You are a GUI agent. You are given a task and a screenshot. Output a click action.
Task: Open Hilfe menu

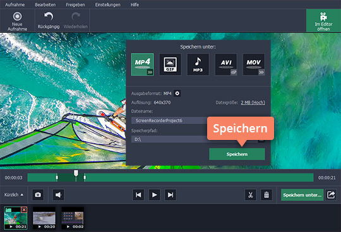(135, 4)
